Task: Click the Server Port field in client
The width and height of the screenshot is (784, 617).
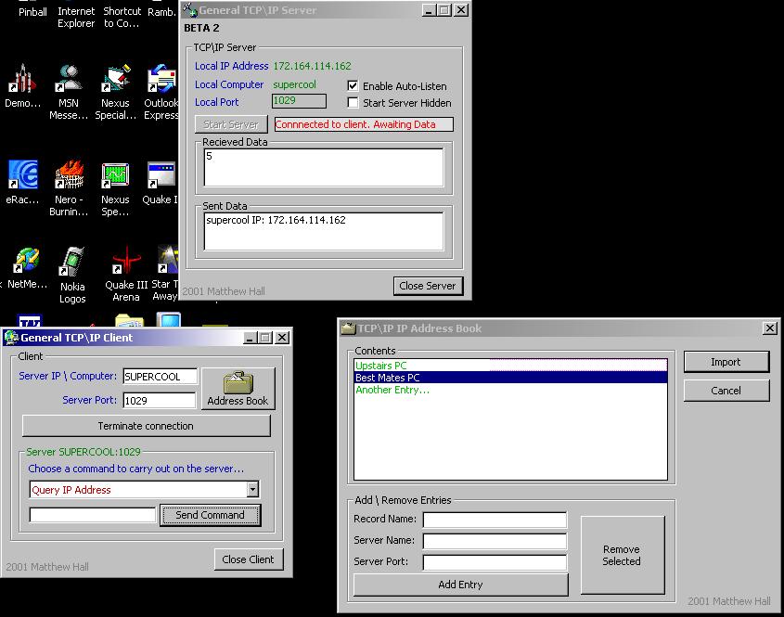Action: tap(160, 401)
